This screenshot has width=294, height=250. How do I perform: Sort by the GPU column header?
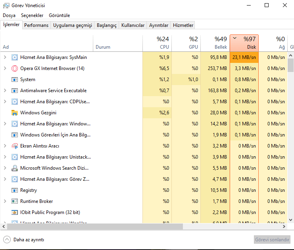pyautogui.click(x=186, y=43)
